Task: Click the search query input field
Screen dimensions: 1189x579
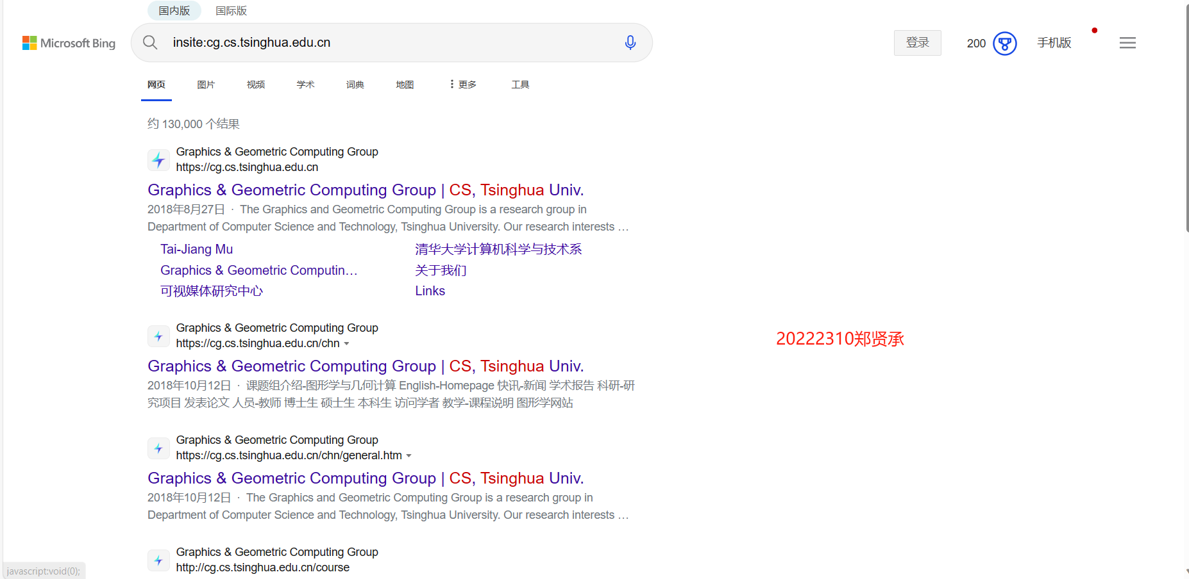Action: coord(391,42)
